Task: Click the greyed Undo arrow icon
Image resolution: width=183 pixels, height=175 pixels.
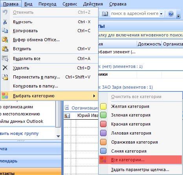Action: (x=5, y=12)
